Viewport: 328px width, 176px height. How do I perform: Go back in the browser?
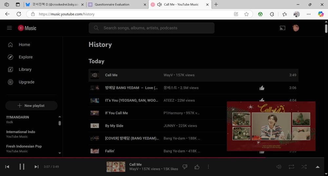[7, 14]
